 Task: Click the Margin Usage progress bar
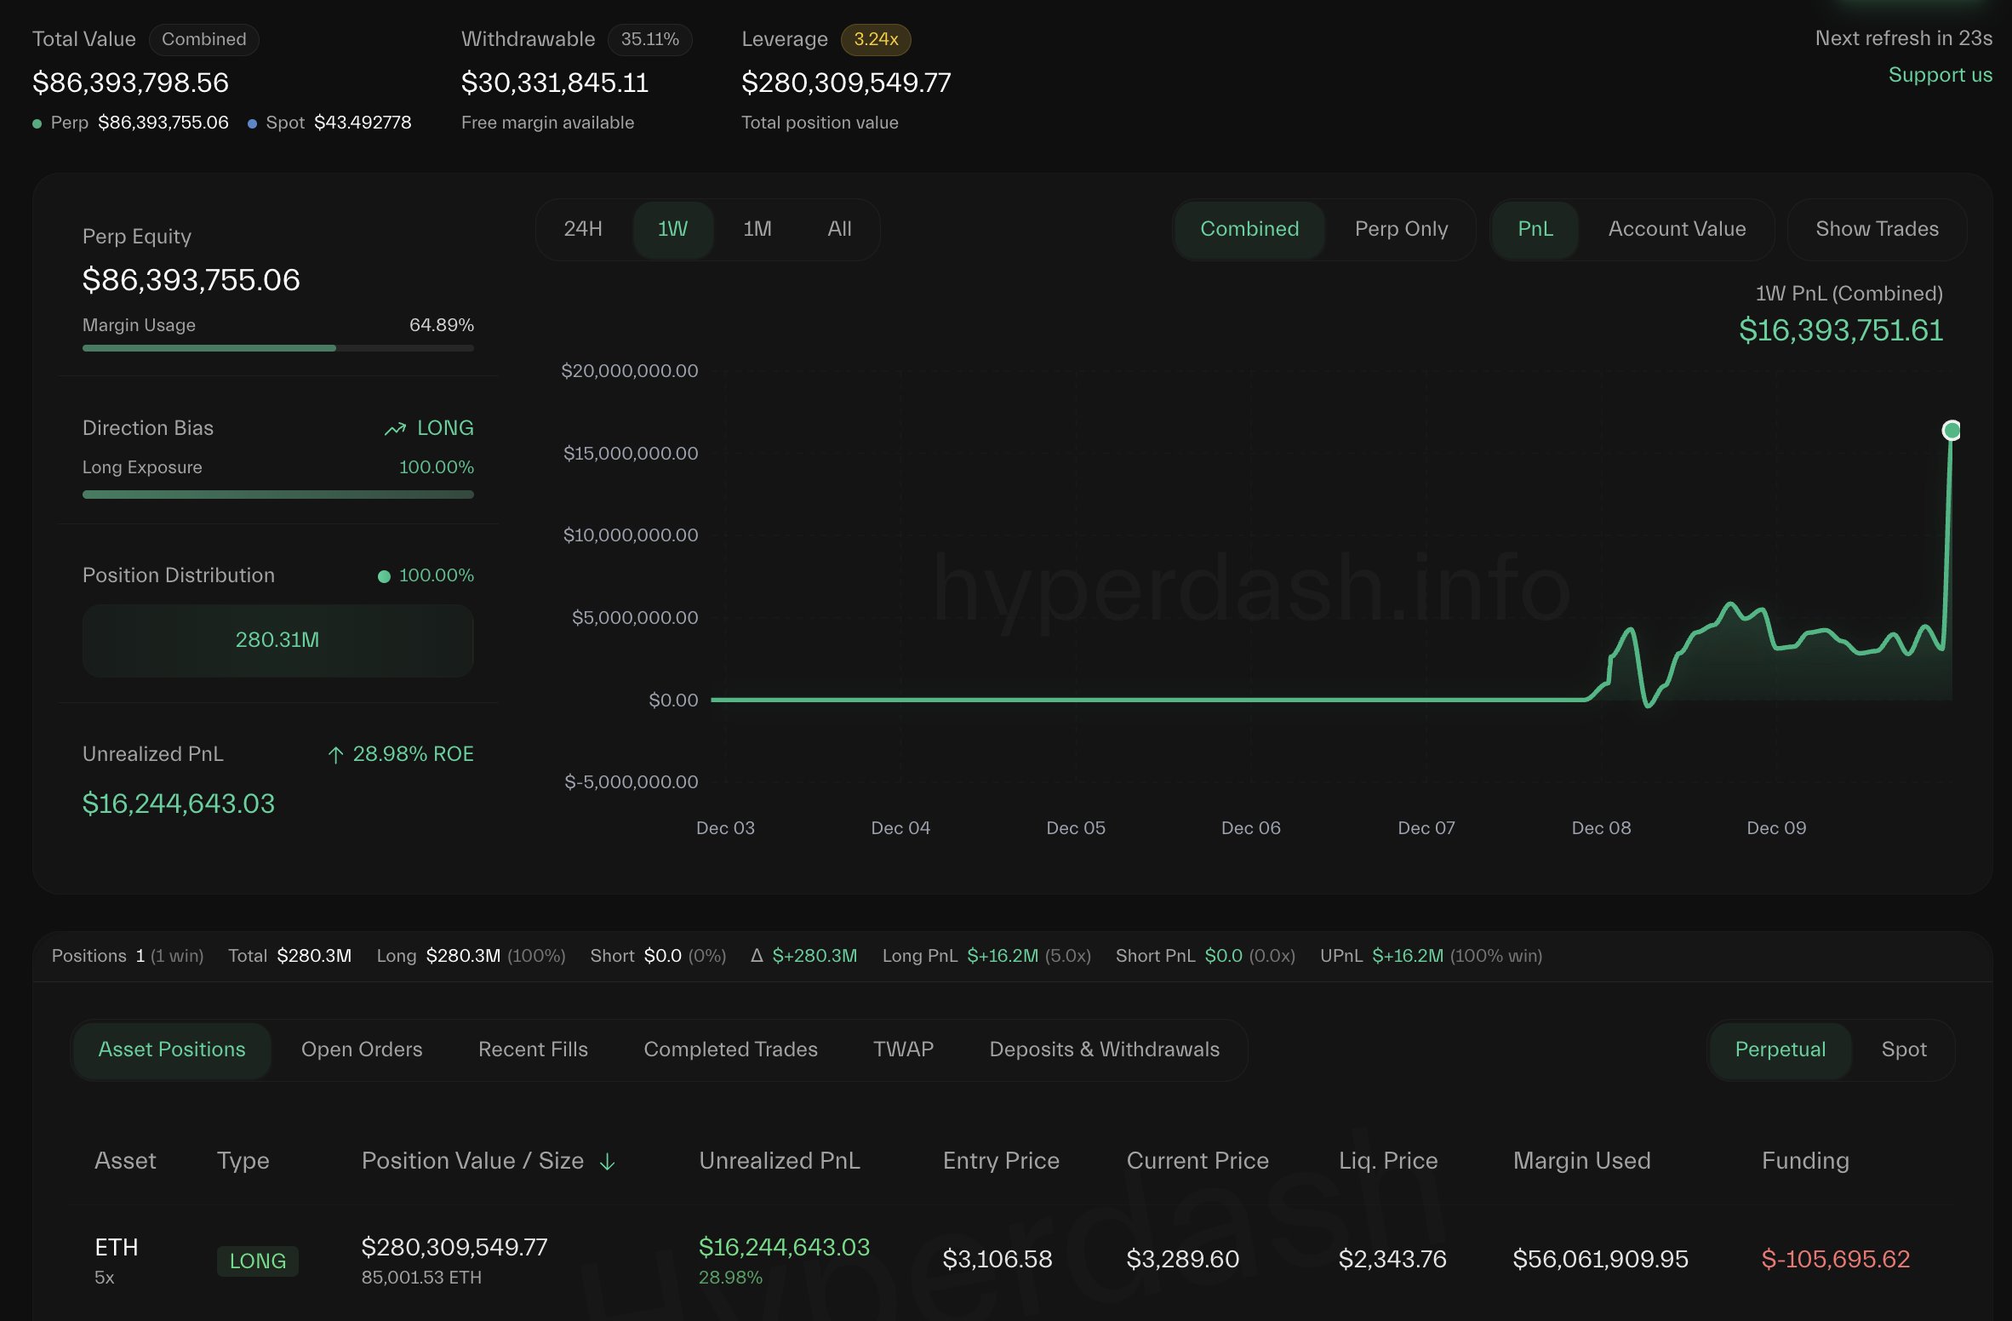coord(277,348)
